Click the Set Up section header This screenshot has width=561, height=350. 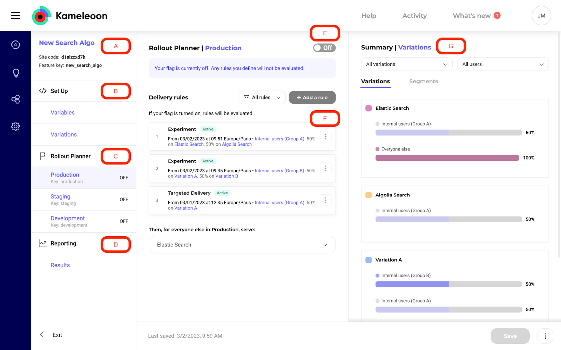[59, 91]
